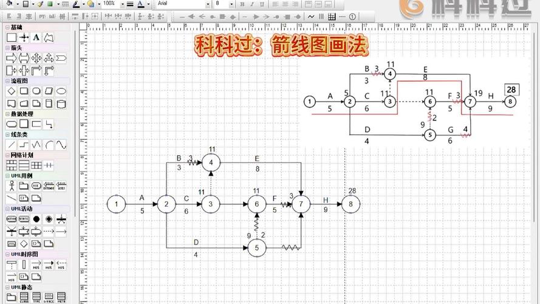Open the fill color dropdown arrow
This screenshot has height=304, width=540.
[18, 4]
